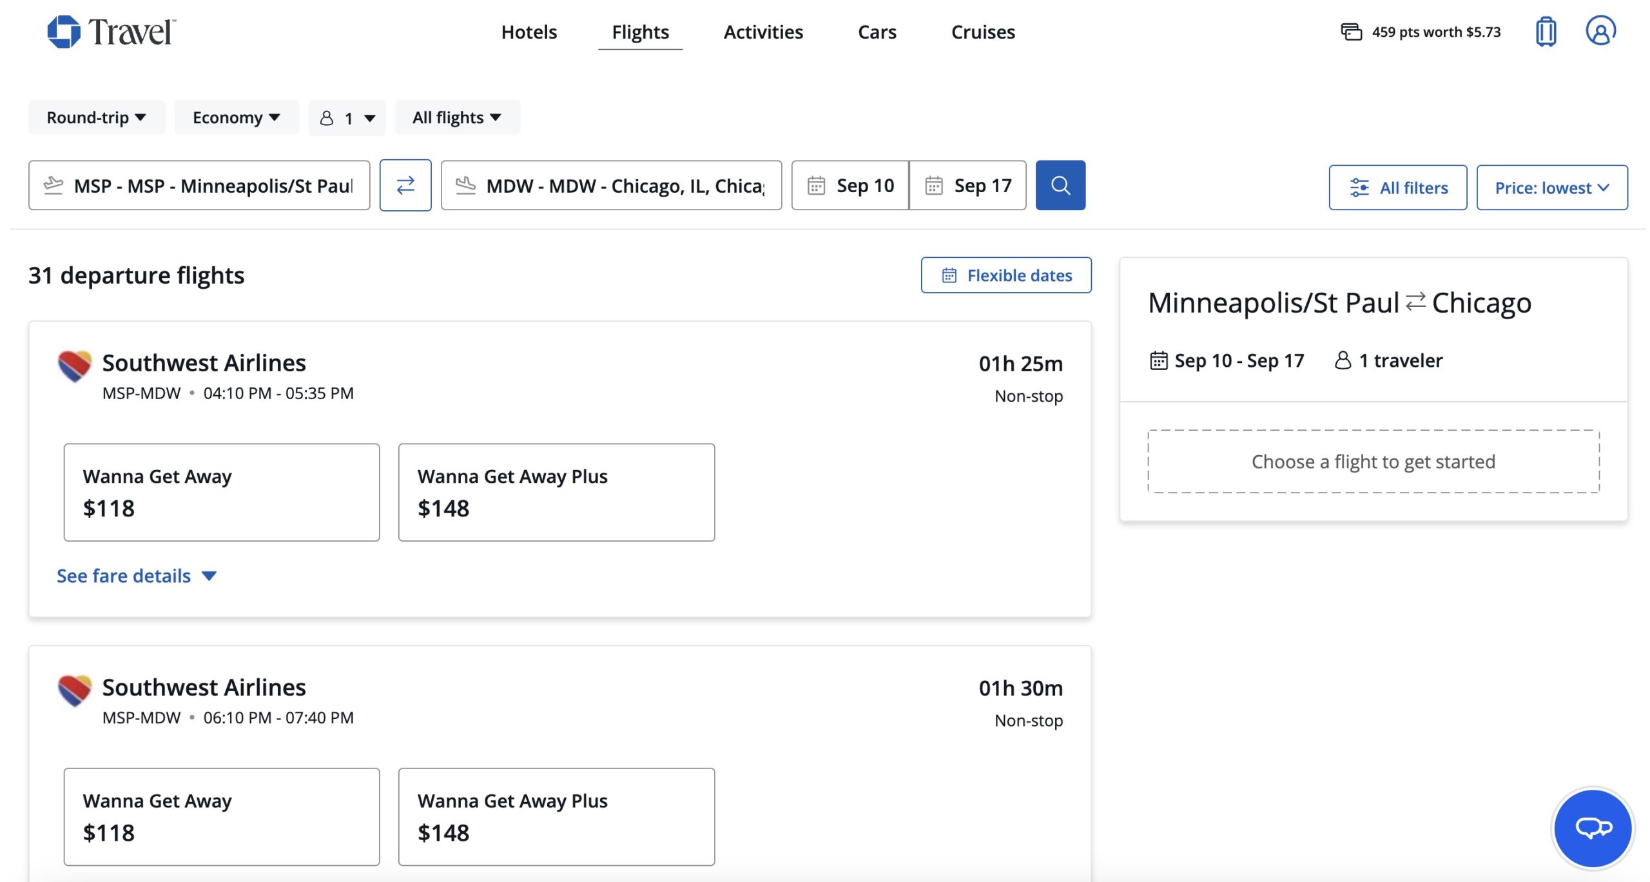1650x882 pixels.
Task: Click the 01h 25m duration text
Action: pyautogui.click(x=1020, y=364)
